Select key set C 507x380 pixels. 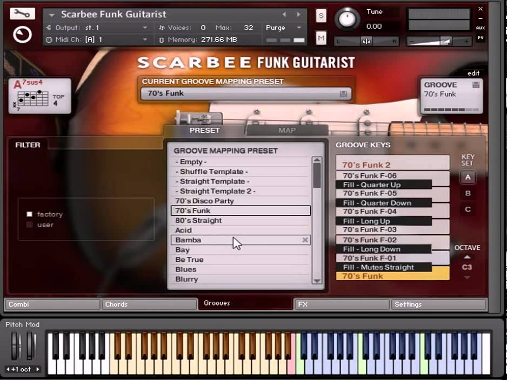(x=468, y=209)
